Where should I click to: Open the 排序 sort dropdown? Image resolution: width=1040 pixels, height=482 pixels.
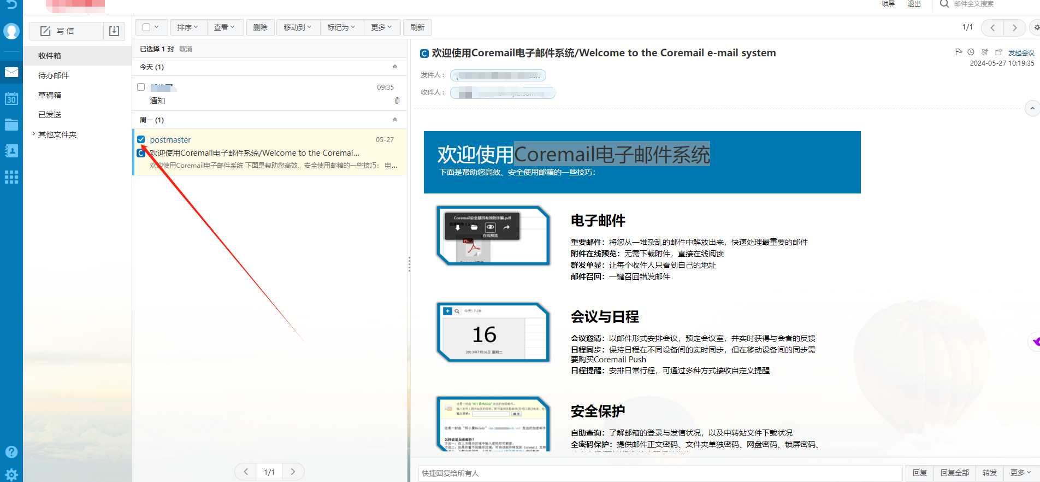188,27
